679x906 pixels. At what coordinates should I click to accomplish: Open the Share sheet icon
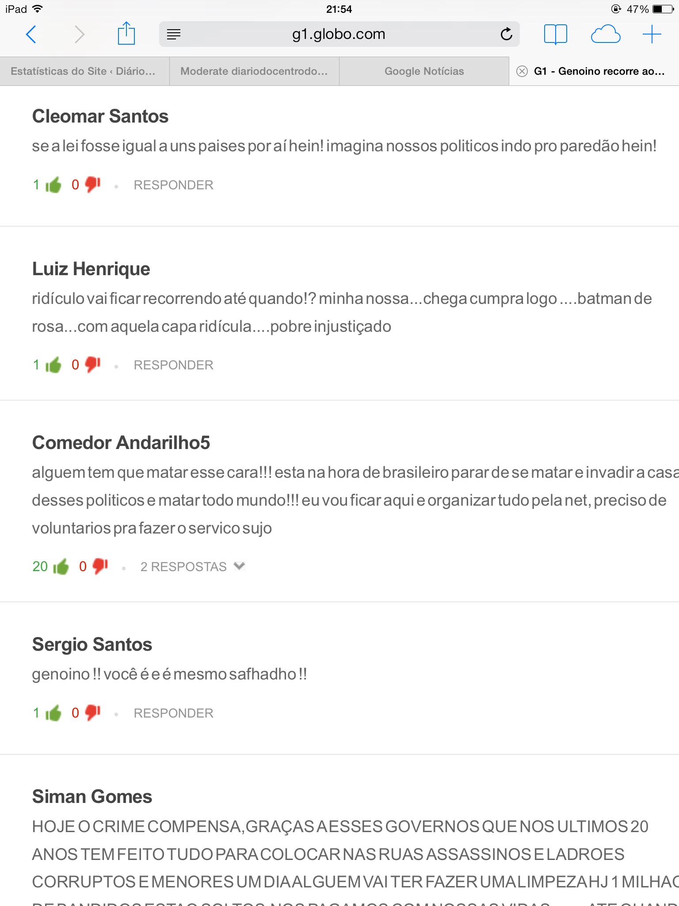point(126,34)
